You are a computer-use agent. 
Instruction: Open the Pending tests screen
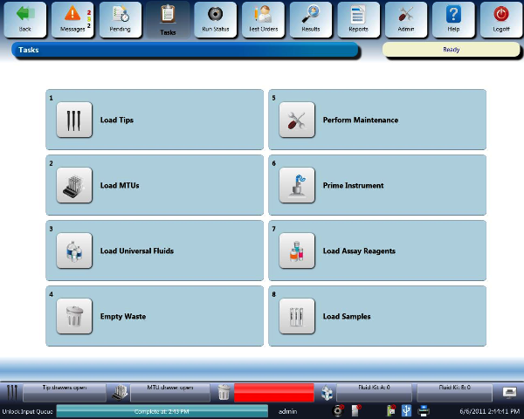pos(121,19)
